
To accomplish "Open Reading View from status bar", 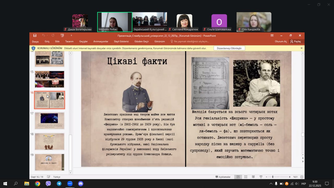I will coord(253,177).
